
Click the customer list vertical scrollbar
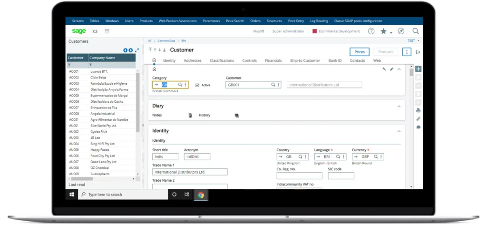tap(138, 103)
